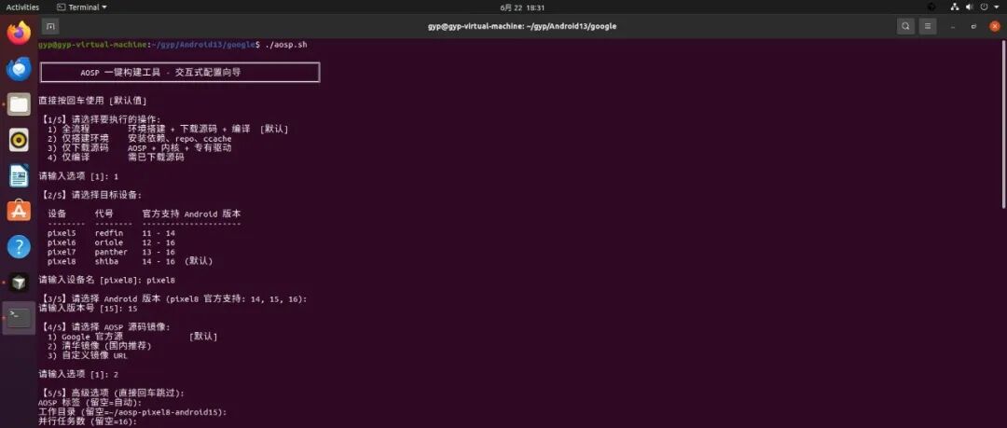1007x428 pixels.
Task: Click the pixel6 oriole row
Action: pyautogui.click(x=111, y=242)
